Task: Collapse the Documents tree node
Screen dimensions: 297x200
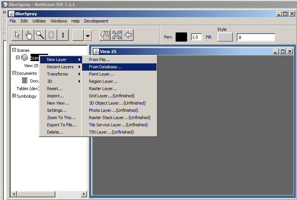Action: coord(14,73)
